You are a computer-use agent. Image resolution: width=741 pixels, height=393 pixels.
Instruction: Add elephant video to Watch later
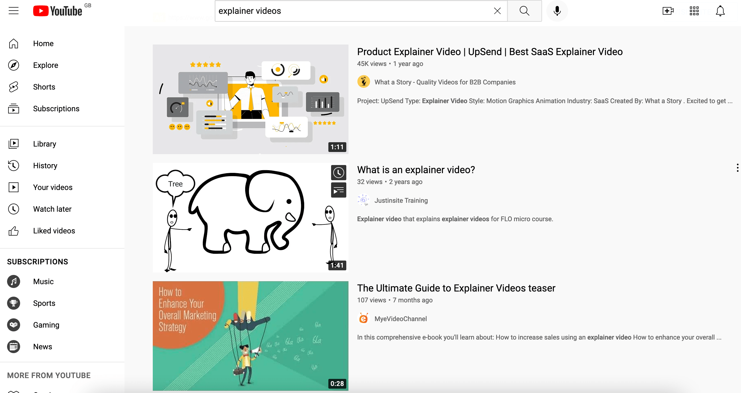point(338,173)
